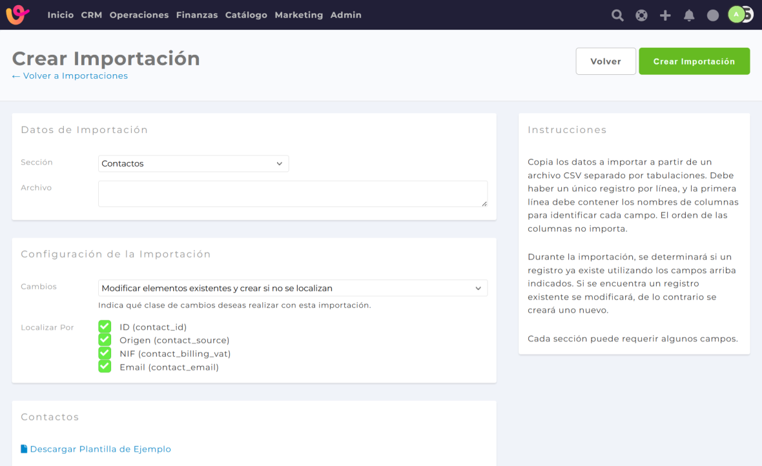Open help via the lifebuoy icon
The height and width of the screenshot is (466, 762).
tap(641, 15)
